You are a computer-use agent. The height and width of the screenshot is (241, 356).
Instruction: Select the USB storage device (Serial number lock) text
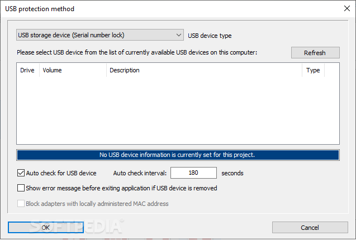click(x=71, y=35)
